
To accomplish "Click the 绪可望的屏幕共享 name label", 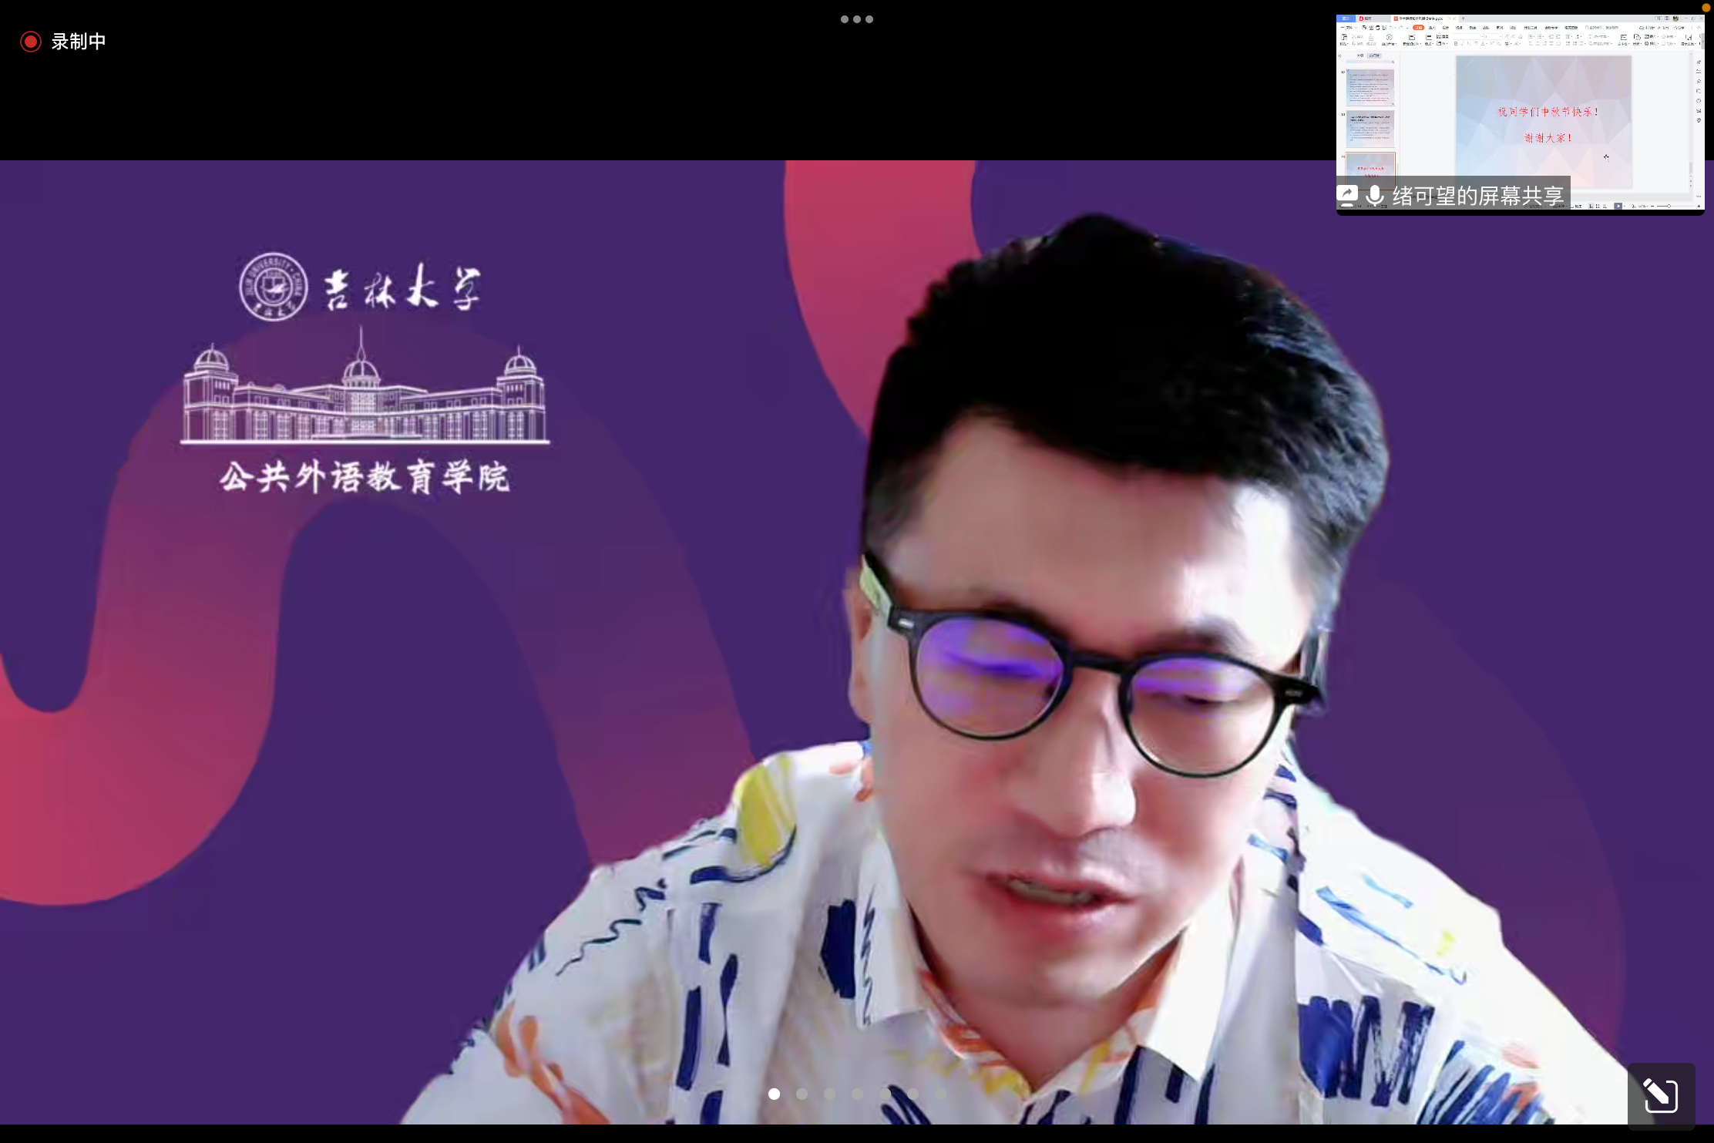I will pos(1477,196).
